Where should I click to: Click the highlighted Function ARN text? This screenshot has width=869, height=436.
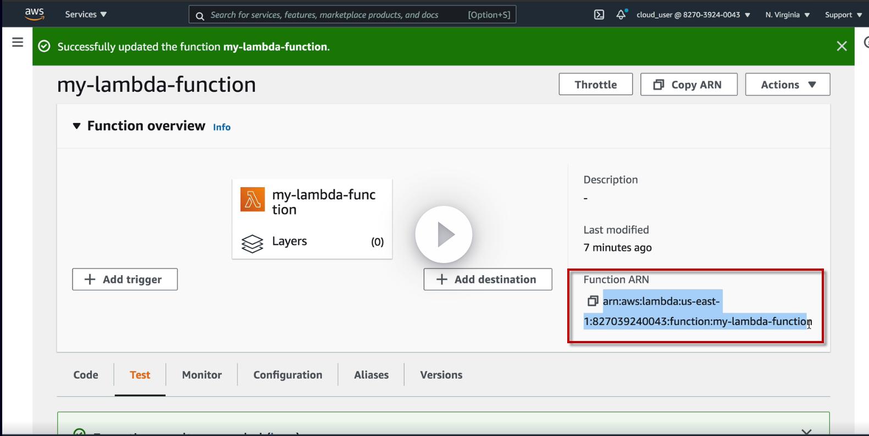click(x=697, y=311)
